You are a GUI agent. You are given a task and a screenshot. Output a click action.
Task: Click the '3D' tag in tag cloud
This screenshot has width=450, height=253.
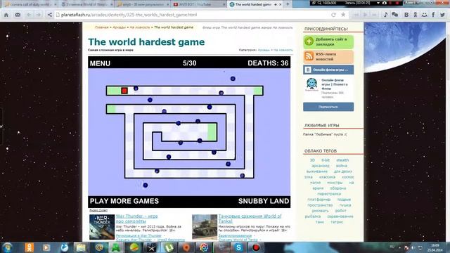(312, 160)
